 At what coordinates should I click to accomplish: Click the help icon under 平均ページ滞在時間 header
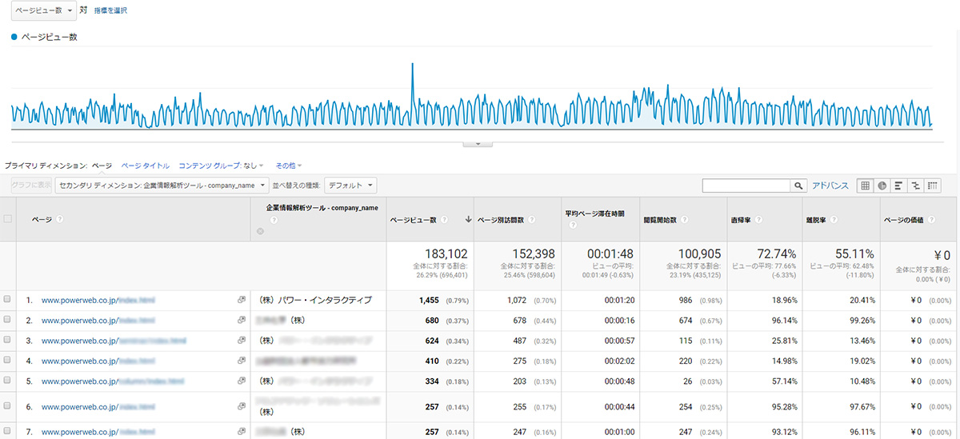pos(573,225)
